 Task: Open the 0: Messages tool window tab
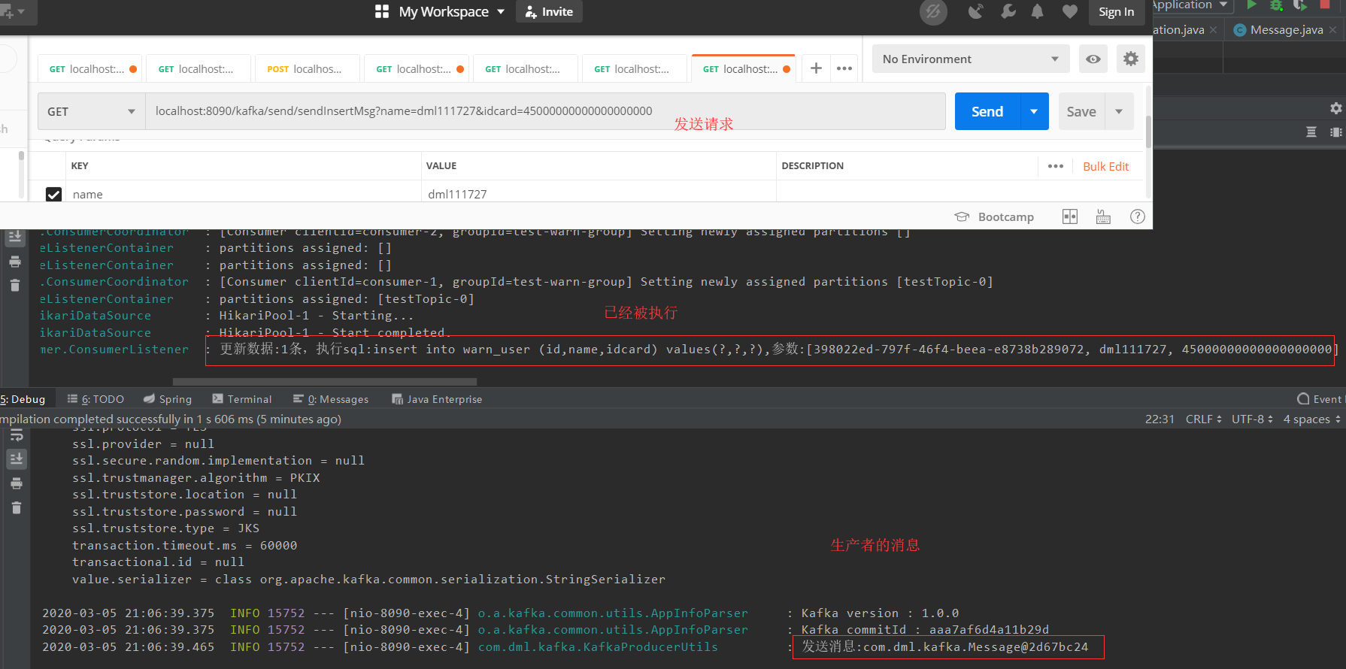(331, 399)
